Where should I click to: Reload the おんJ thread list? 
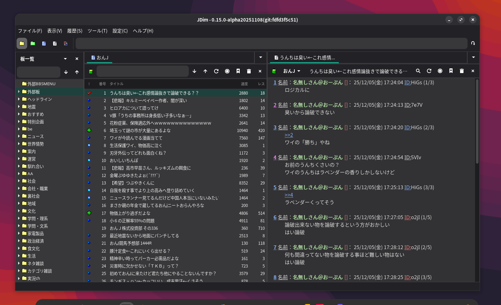[216, 71]
